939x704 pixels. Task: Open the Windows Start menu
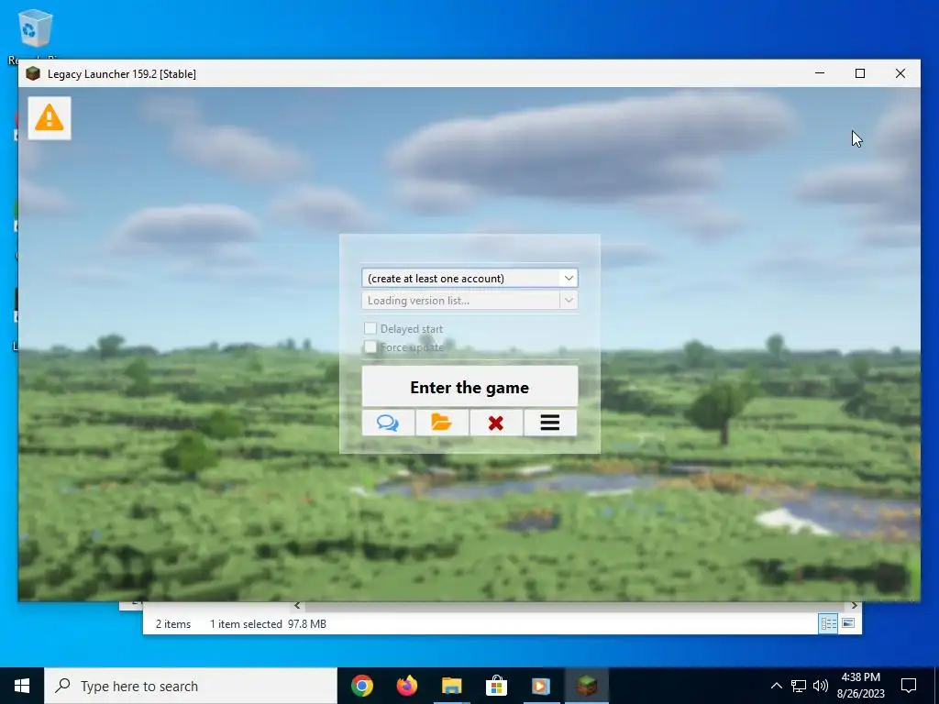coord(22,686)
